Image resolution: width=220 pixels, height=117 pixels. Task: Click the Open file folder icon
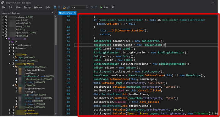click(64, 7)
